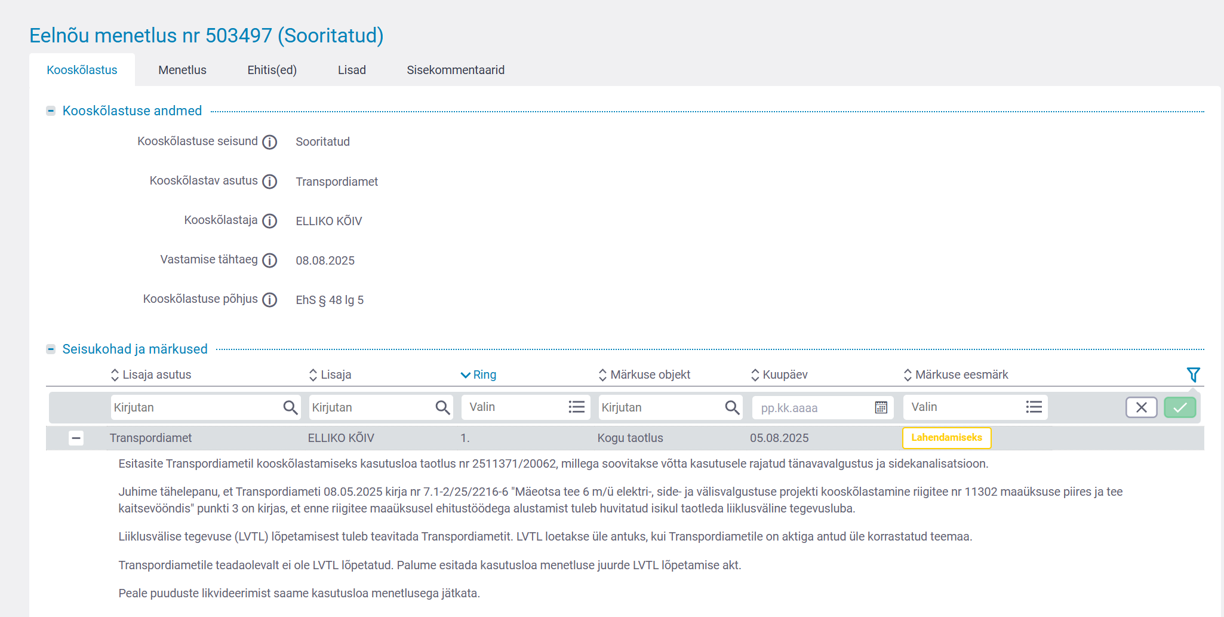
Task: Switch to the Menetlus tab
Action: (182, 70)
